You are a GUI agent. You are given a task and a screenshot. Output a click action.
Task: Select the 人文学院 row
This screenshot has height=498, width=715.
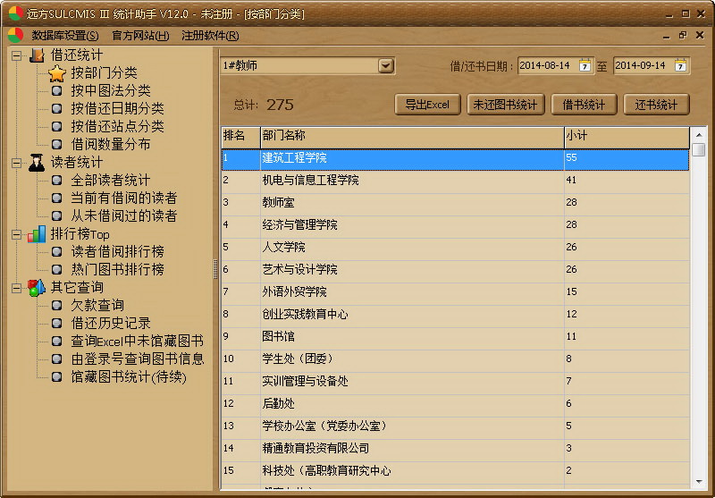pos(455,249)
